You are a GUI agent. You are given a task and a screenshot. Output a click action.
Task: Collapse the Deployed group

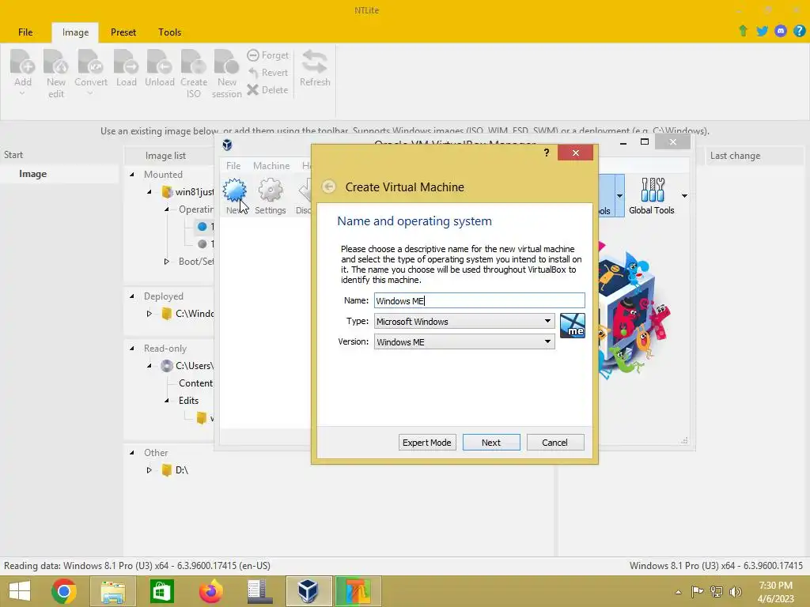point(132,296)
